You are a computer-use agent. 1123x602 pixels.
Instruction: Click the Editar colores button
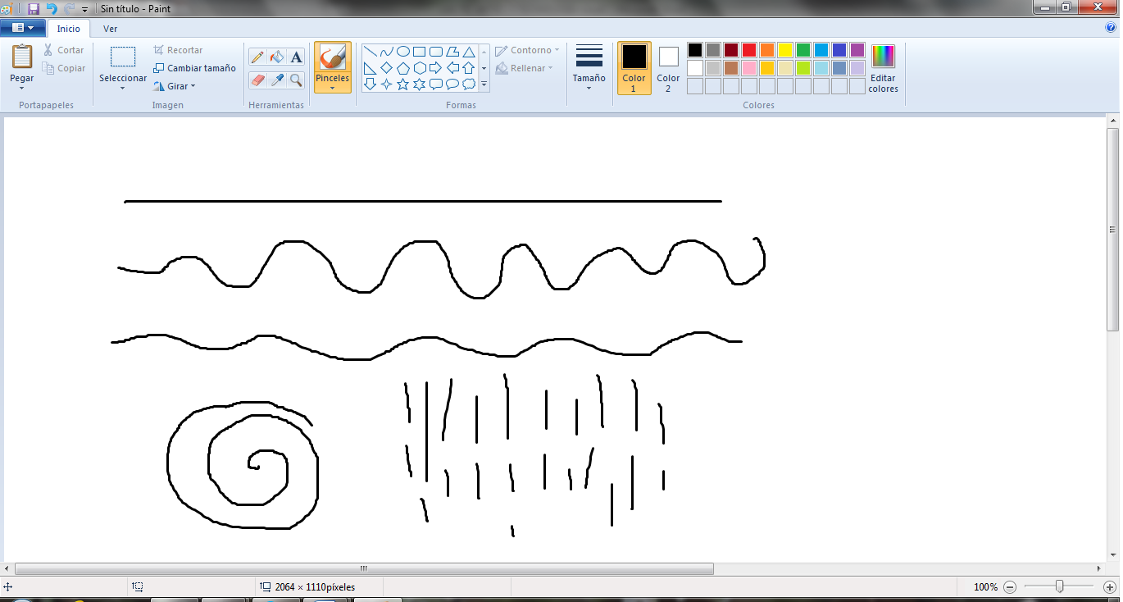click(883, 68)
